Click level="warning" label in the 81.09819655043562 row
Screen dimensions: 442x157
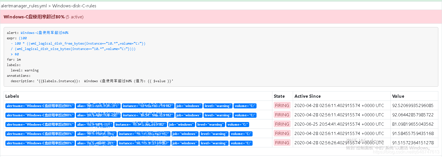(211, 125)
